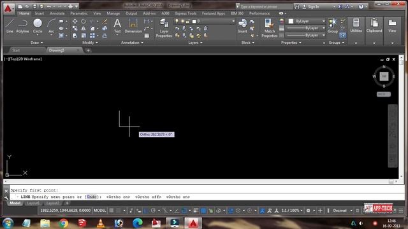Toggle lineweight display in status bar

pyautogui.click(x=196, y=211)
